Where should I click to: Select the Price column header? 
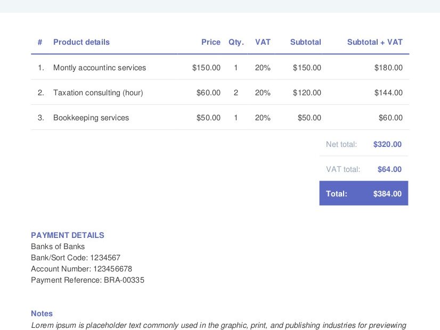[x=211, y=42]
